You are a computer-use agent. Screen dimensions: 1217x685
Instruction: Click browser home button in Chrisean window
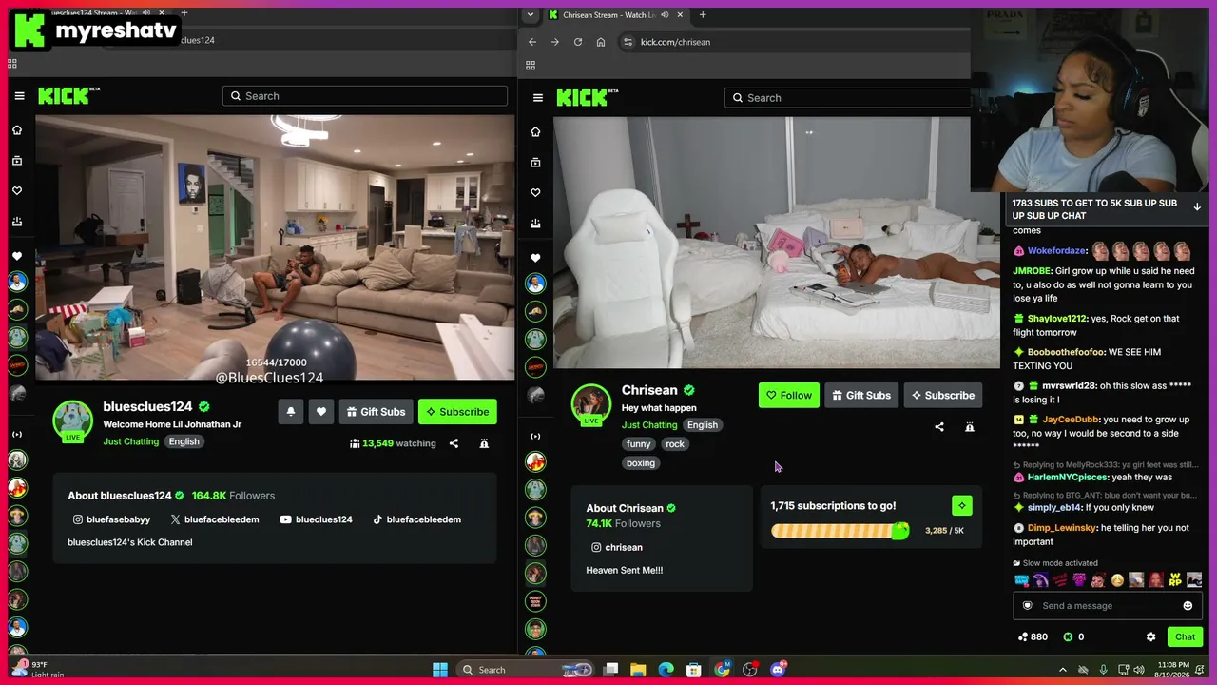tap(601, 42)
